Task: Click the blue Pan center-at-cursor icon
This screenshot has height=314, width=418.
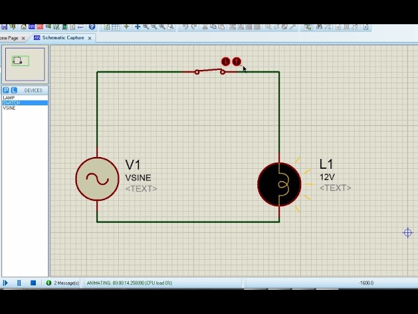Action: (137, 27)
